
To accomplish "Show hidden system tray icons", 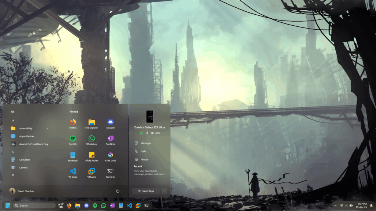I will [335, 206].
